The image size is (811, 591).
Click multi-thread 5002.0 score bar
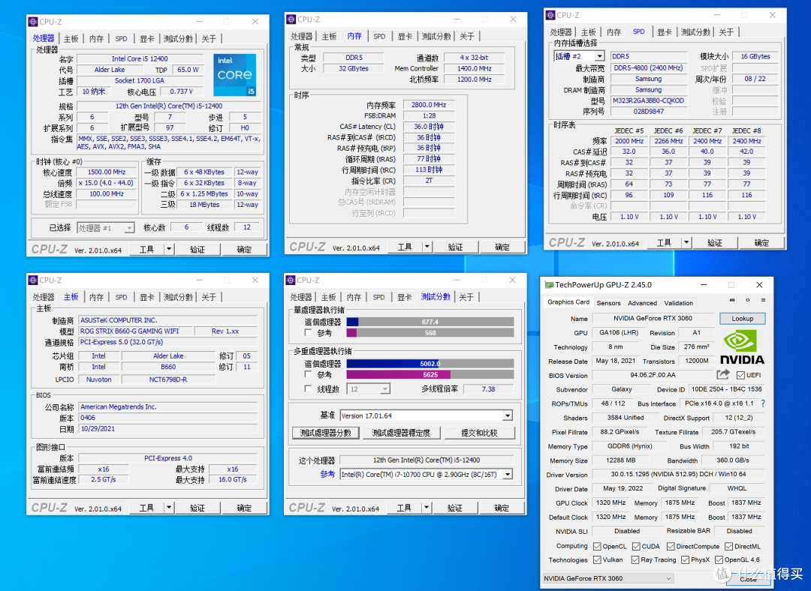click(430, 364)
